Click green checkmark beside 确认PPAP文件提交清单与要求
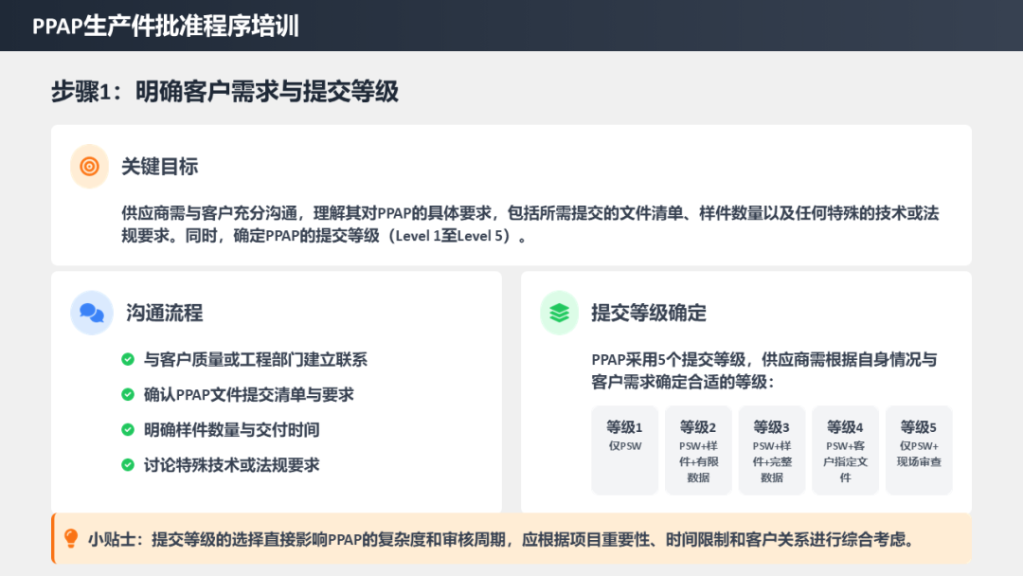This screenshot has width=1023, height=576. point(128,395)
